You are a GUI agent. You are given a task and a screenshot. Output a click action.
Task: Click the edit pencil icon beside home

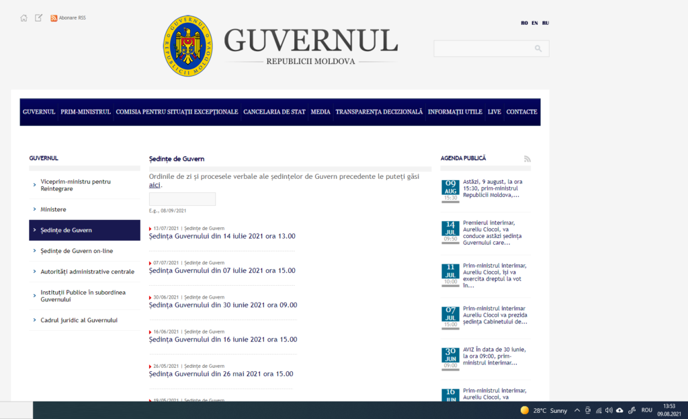39,18
